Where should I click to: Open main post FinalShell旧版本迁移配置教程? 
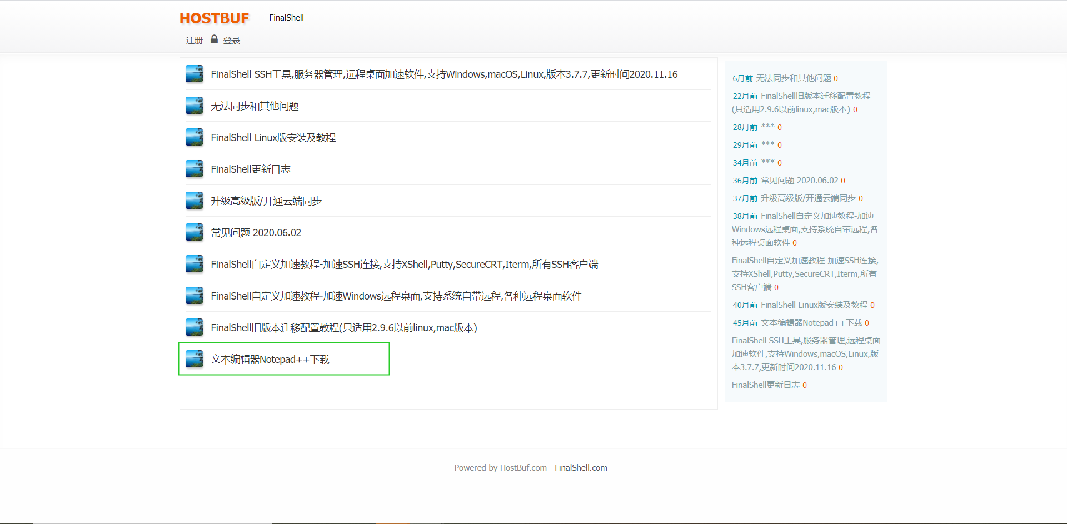(344, 328)
